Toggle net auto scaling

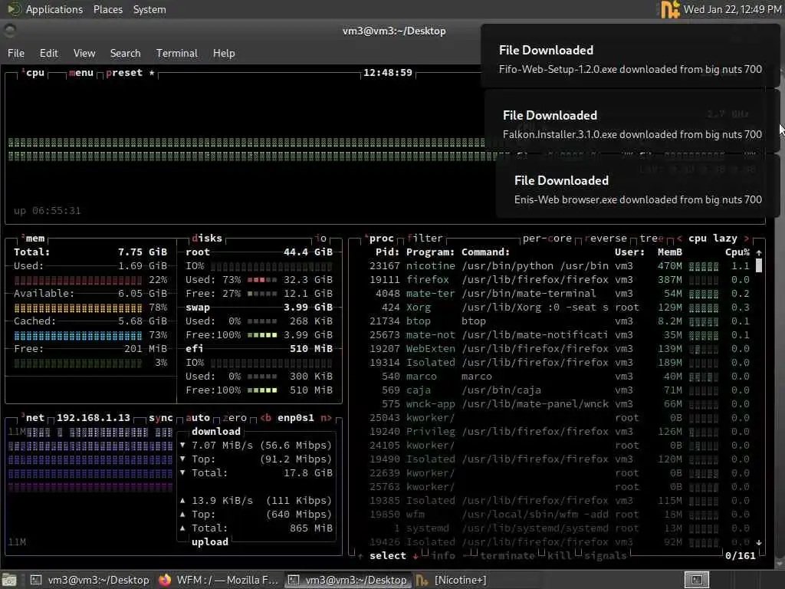198,418
